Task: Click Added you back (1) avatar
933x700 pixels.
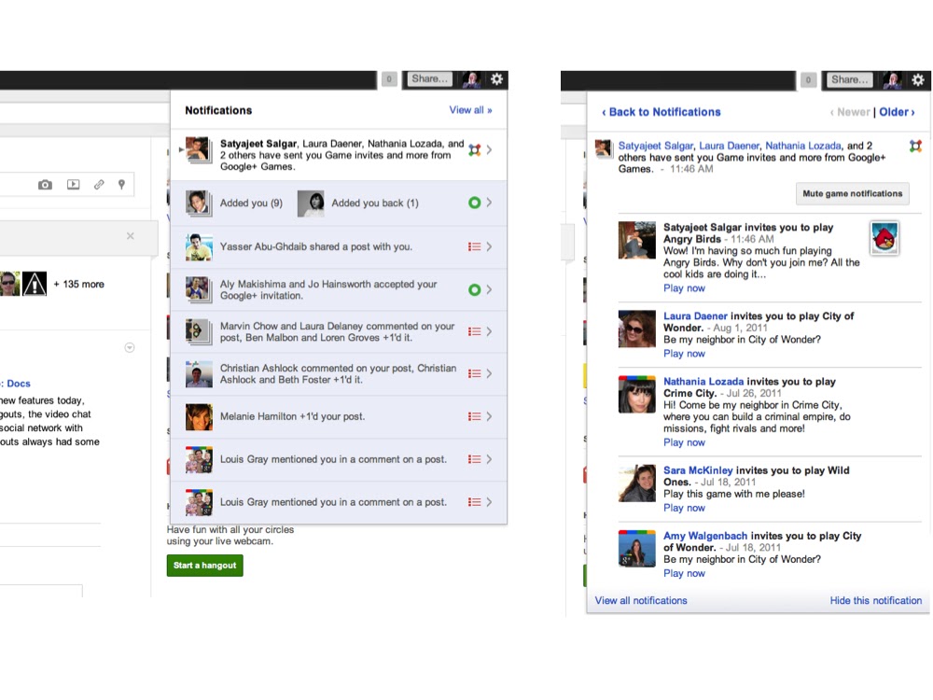Action: coord(311,203)
